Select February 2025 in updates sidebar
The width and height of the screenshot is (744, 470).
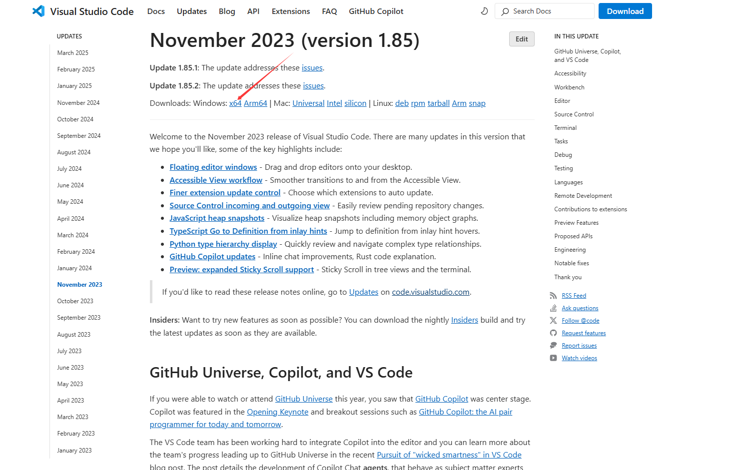(76, 69)
